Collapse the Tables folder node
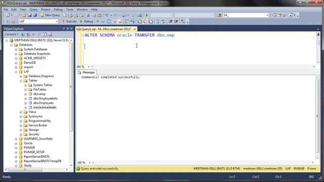 point(21,81)
